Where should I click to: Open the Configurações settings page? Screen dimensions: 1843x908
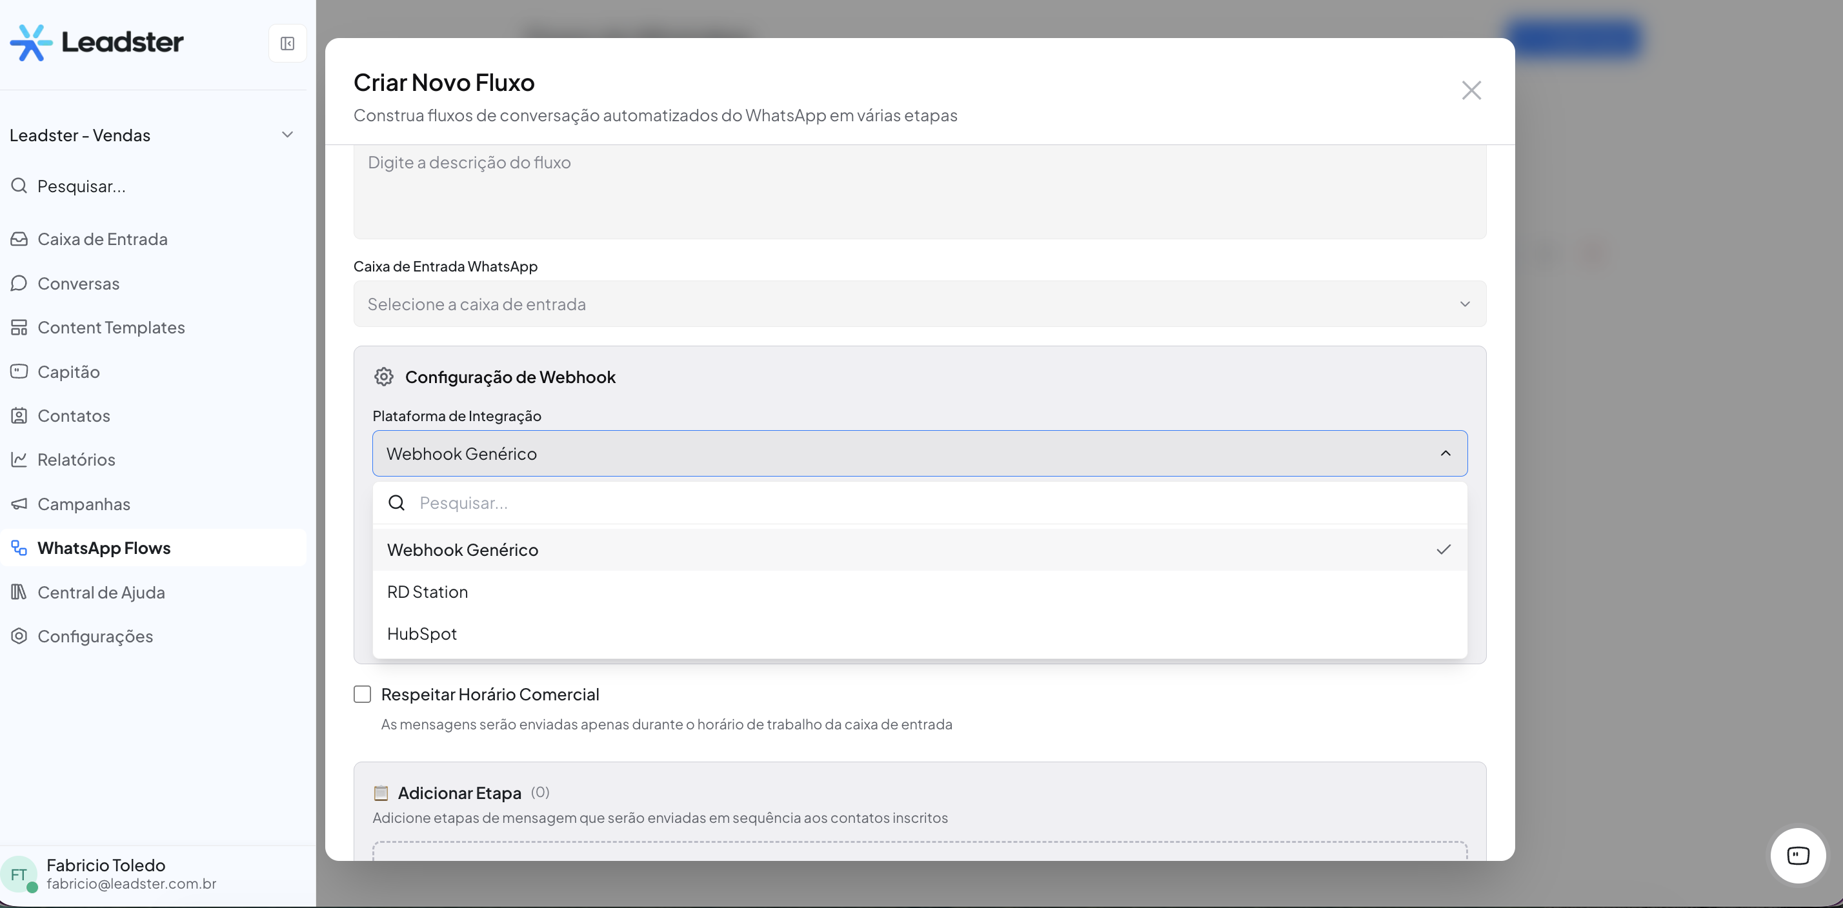pos(94,637)
